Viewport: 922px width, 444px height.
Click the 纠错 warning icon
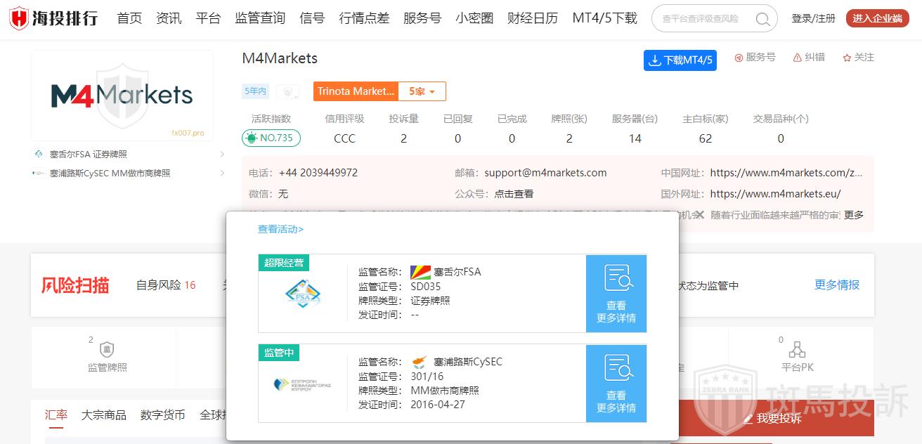797,58
